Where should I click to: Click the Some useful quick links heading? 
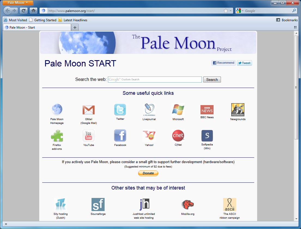(148, 93)
